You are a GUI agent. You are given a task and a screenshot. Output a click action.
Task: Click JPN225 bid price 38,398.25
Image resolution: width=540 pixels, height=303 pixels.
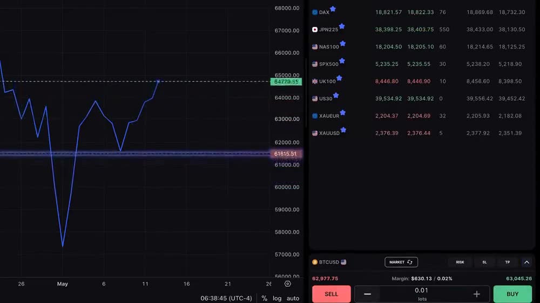click(x=388, y=30)
